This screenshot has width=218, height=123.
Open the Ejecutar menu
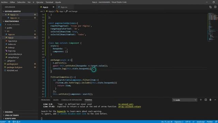click(40, 2)
